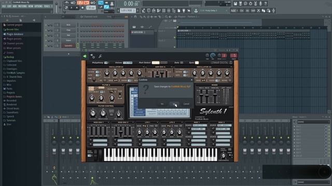Open the LFO 1 dropdown arrow
The height and width of the screenshot is (186, 332).
157,122
